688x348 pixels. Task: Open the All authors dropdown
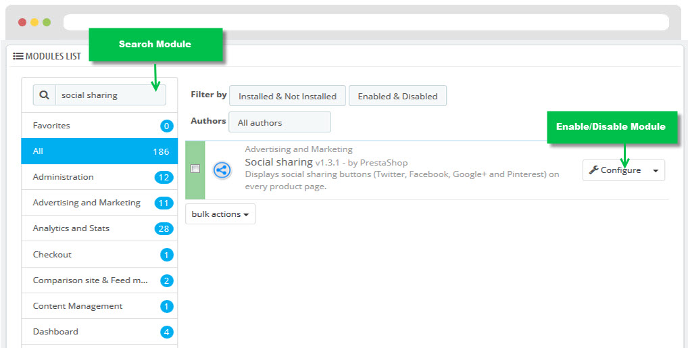point(280,122)
